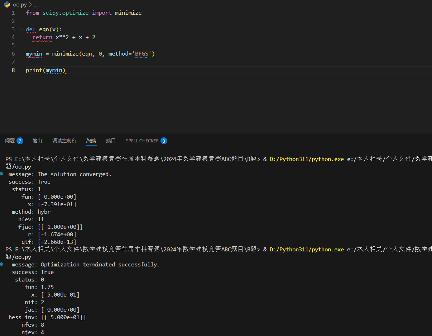
Task: Click the breadcrumb ellipsis after oo.py
Action: (x=35, y=5)
